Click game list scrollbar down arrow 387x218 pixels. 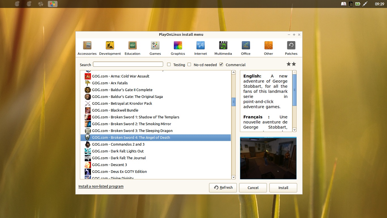tap(234, 177)
